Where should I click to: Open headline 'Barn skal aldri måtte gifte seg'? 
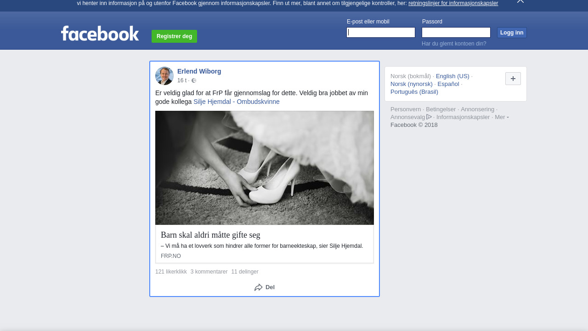210,235
